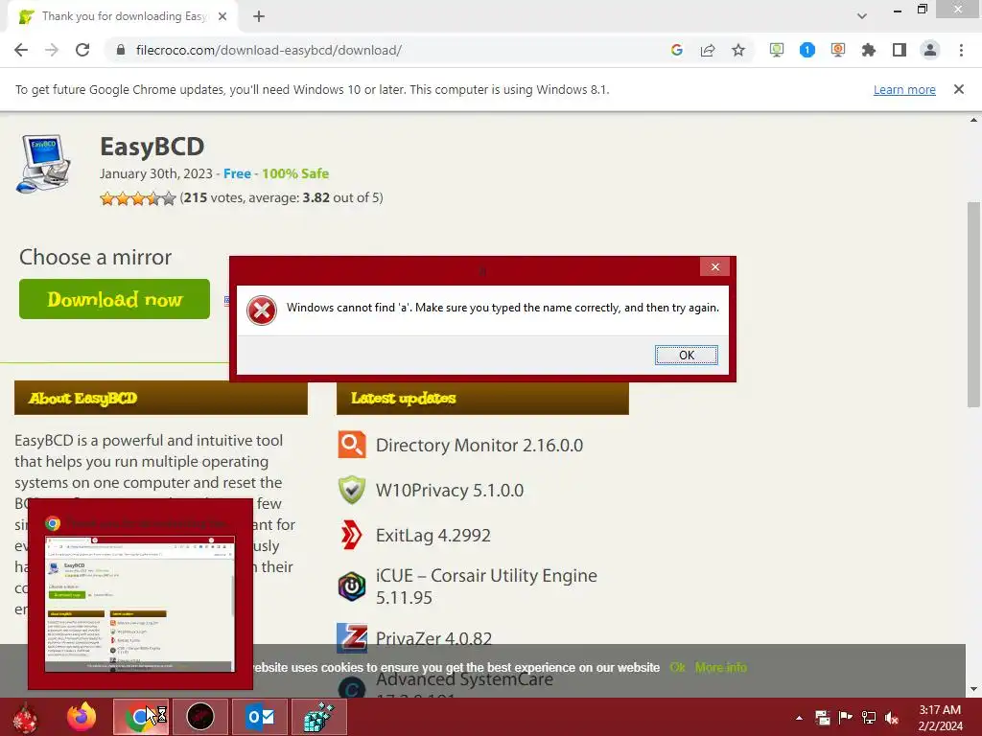Open the share page icon

click(708, 50)
